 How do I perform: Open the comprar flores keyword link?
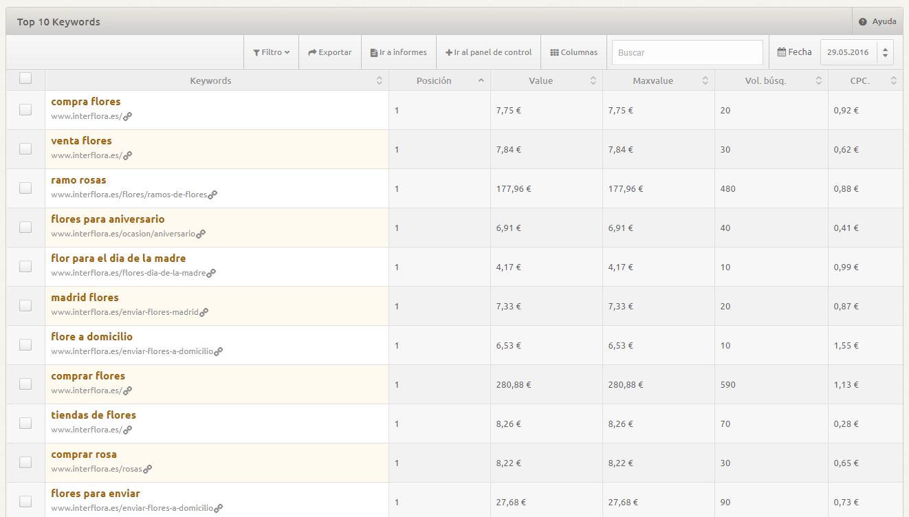point(88,376)
